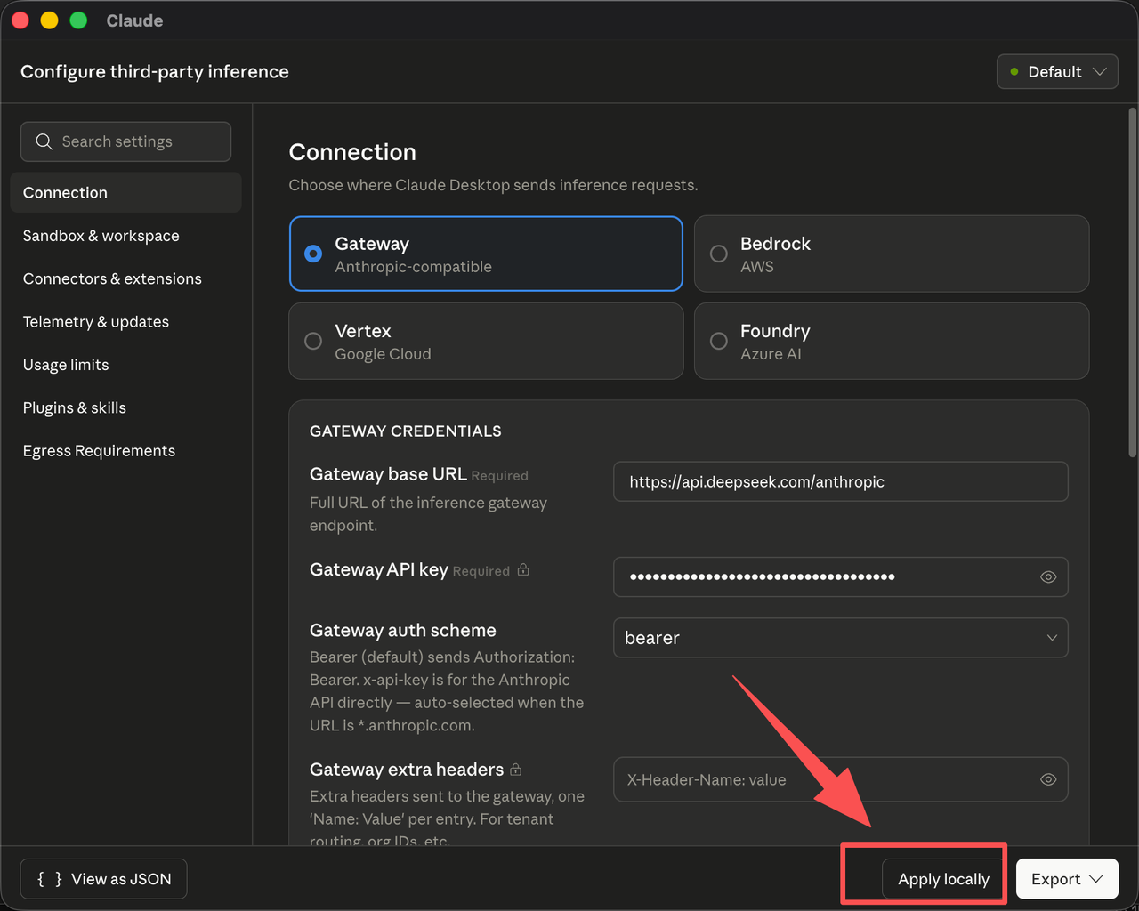Click the magnifier icon in the search box
The height and width of the screenshot is (911, 1139).
click(44, 141)
